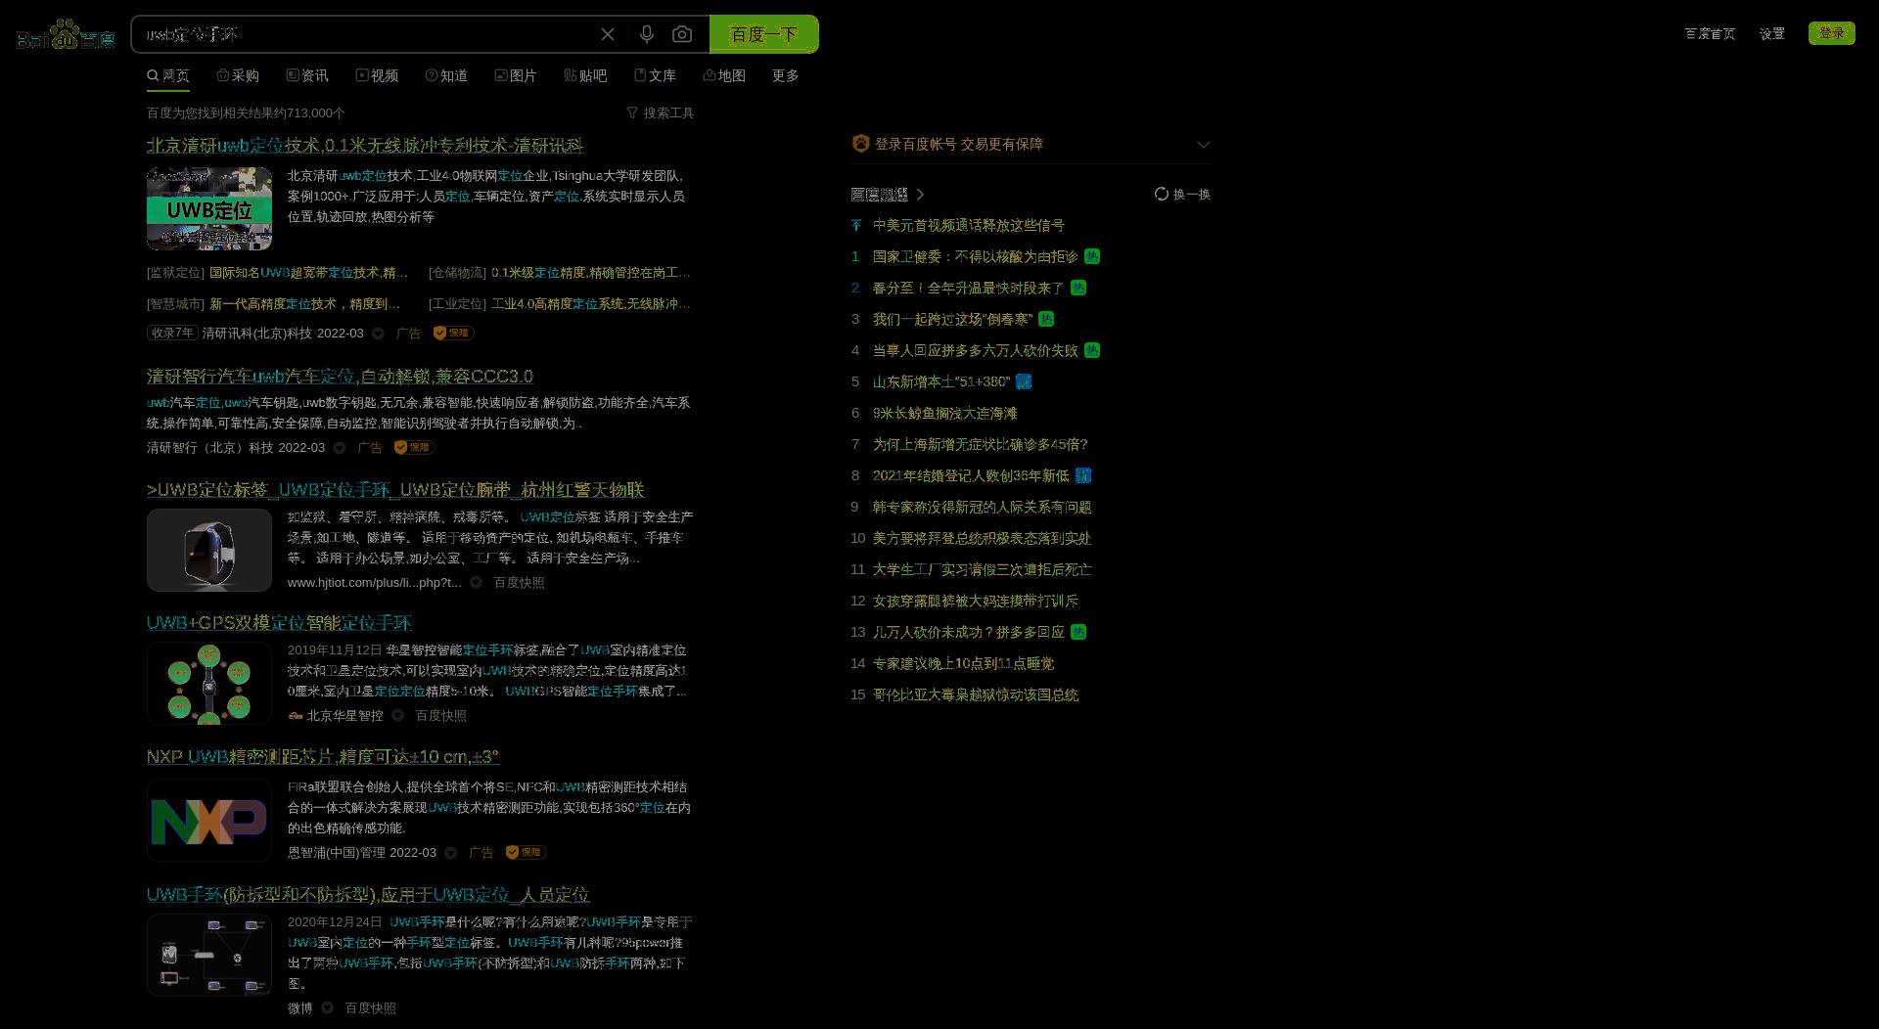This screenshot has height=1029, width=1879.
Task: Click the wristband product thumbnail
Action: (209, 550)
